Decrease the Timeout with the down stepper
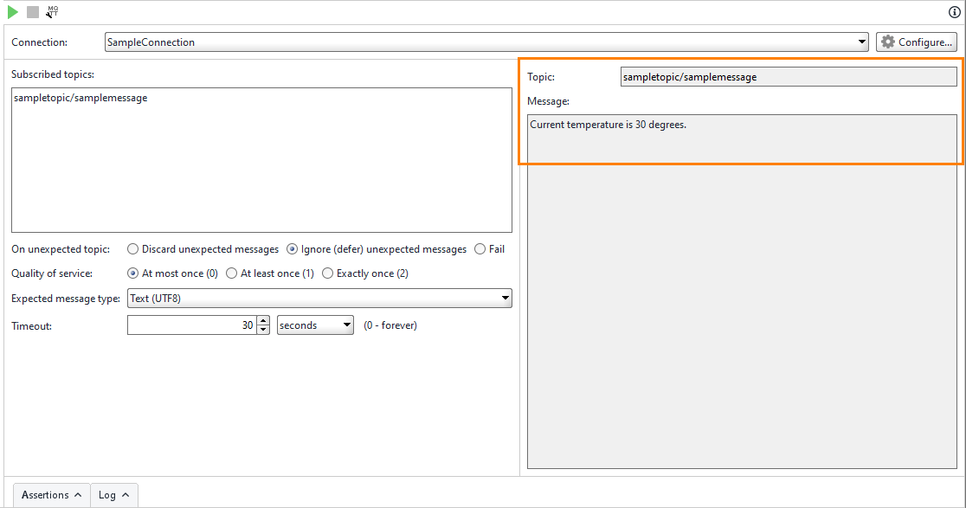 [263, 329]
